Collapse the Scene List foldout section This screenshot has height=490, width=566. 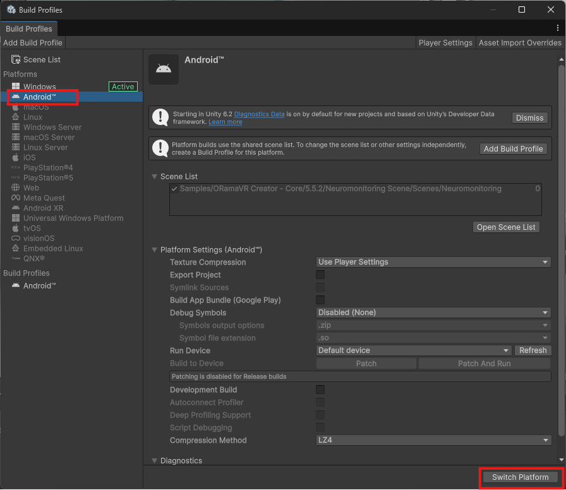[x=155, y=176]
